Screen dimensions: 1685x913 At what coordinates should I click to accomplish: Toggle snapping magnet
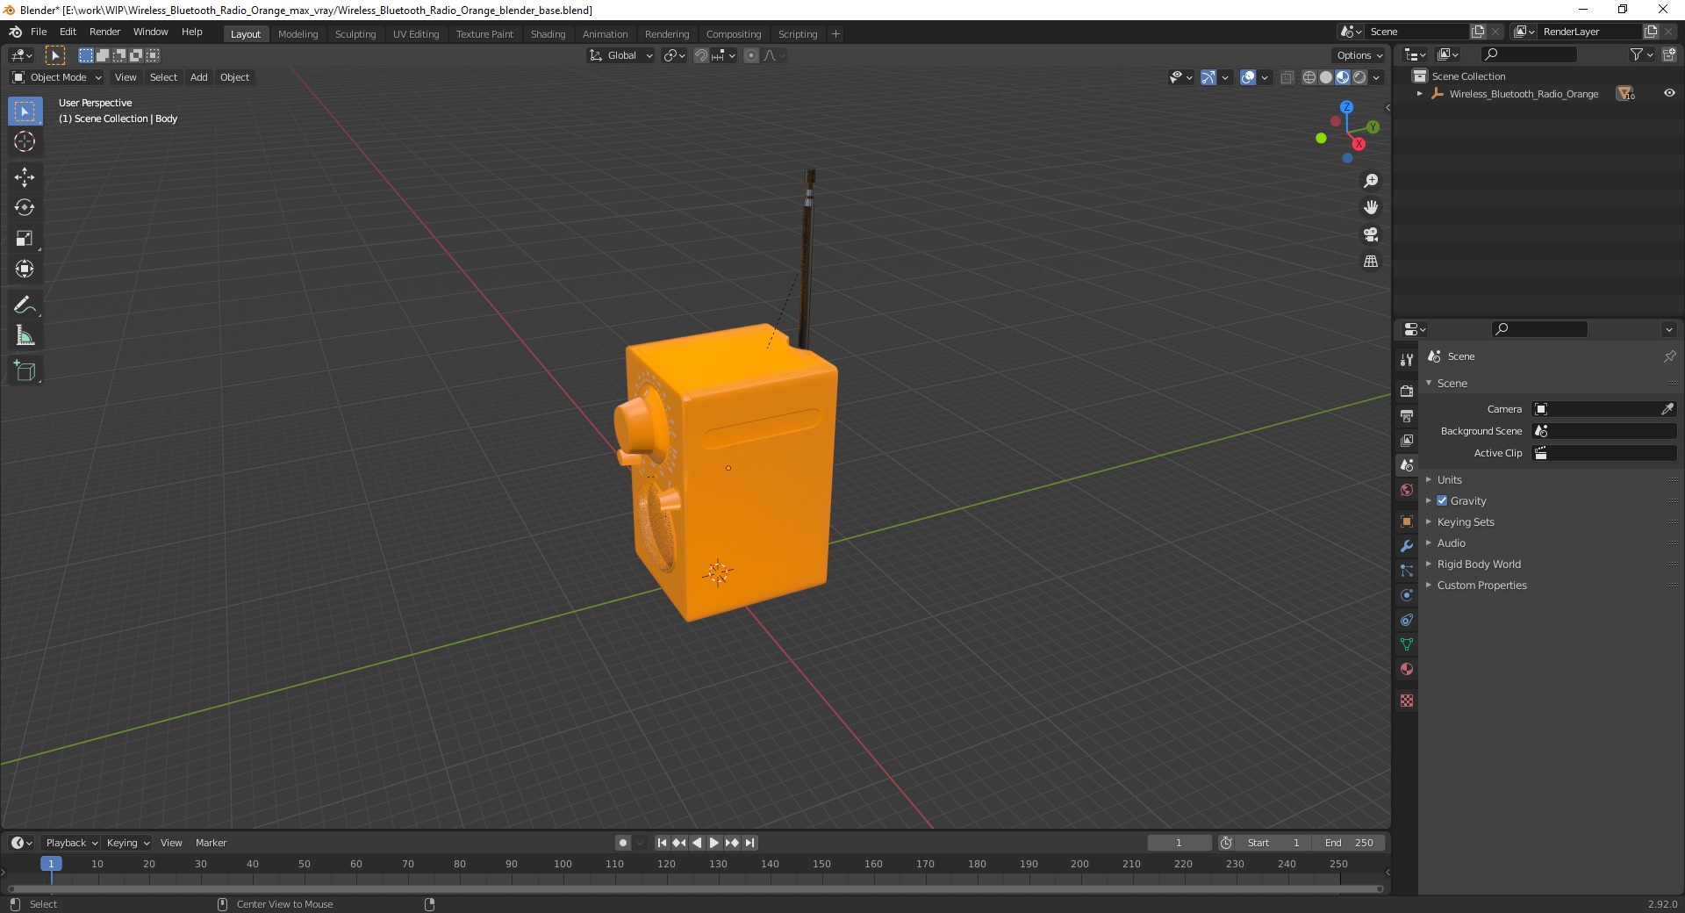[701, 55]
